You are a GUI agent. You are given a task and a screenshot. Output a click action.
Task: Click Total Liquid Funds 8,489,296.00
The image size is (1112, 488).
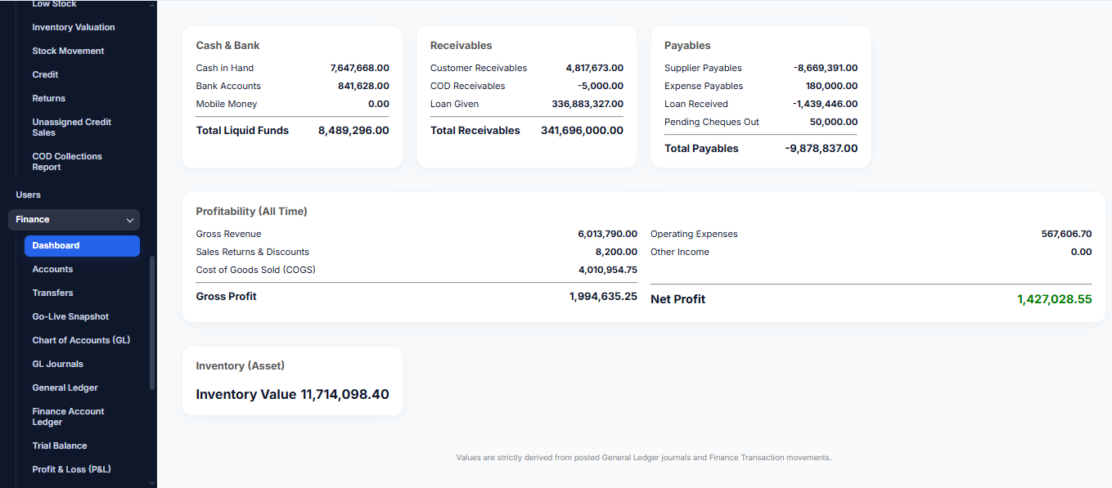point(353,130)
